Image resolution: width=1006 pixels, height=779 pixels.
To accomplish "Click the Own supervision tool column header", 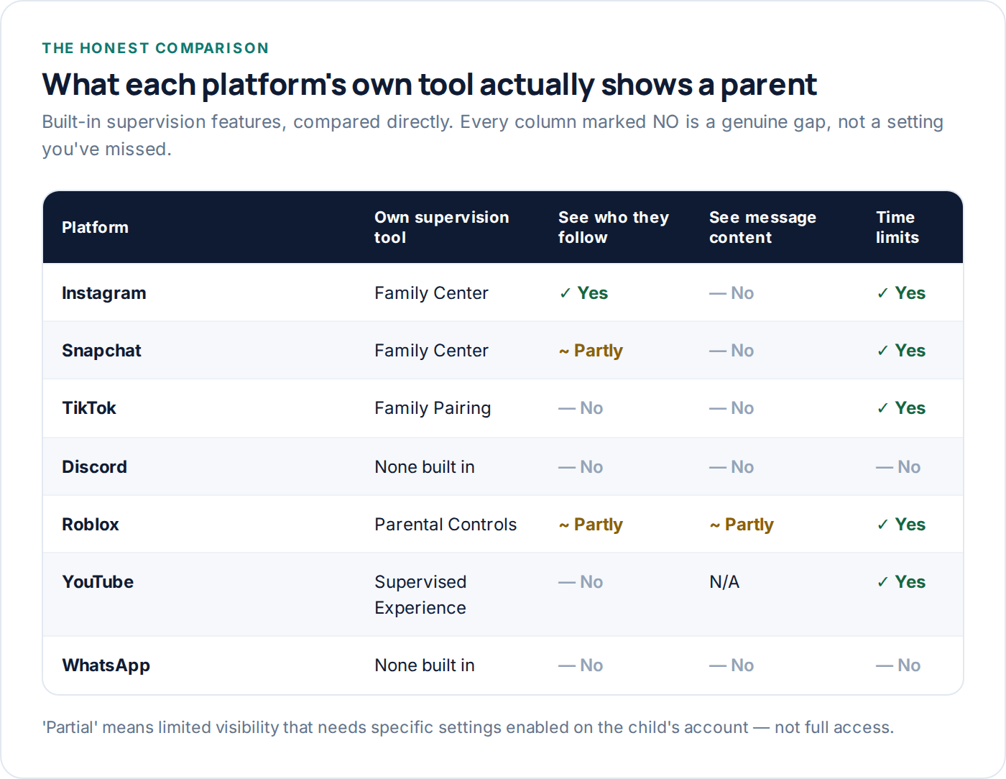I will click(441, 227).
